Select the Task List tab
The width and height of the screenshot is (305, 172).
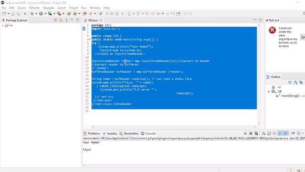[x=273, y=20]
